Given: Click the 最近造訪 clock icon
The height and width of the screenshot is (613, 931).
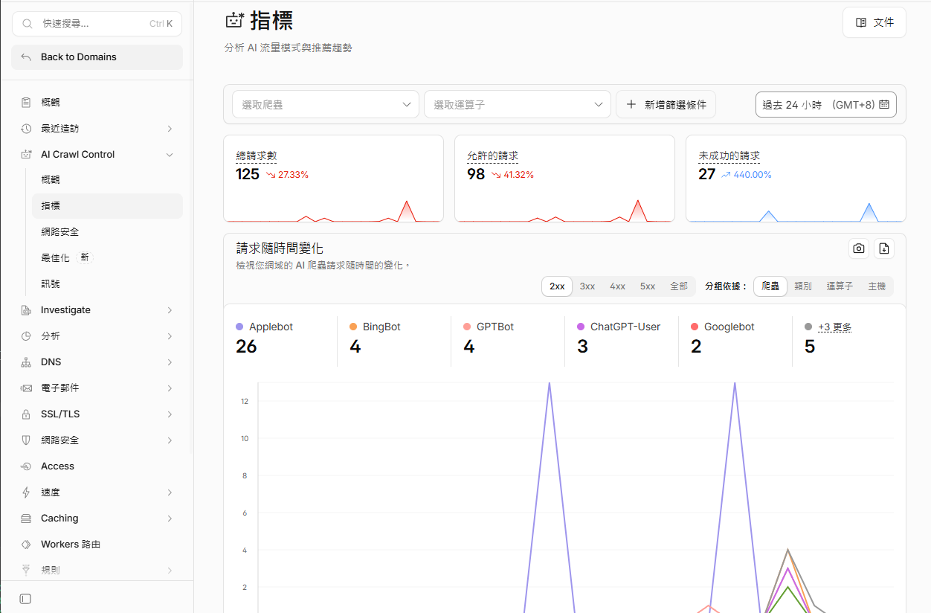Looking at the screenshot, I should (26, 129).
